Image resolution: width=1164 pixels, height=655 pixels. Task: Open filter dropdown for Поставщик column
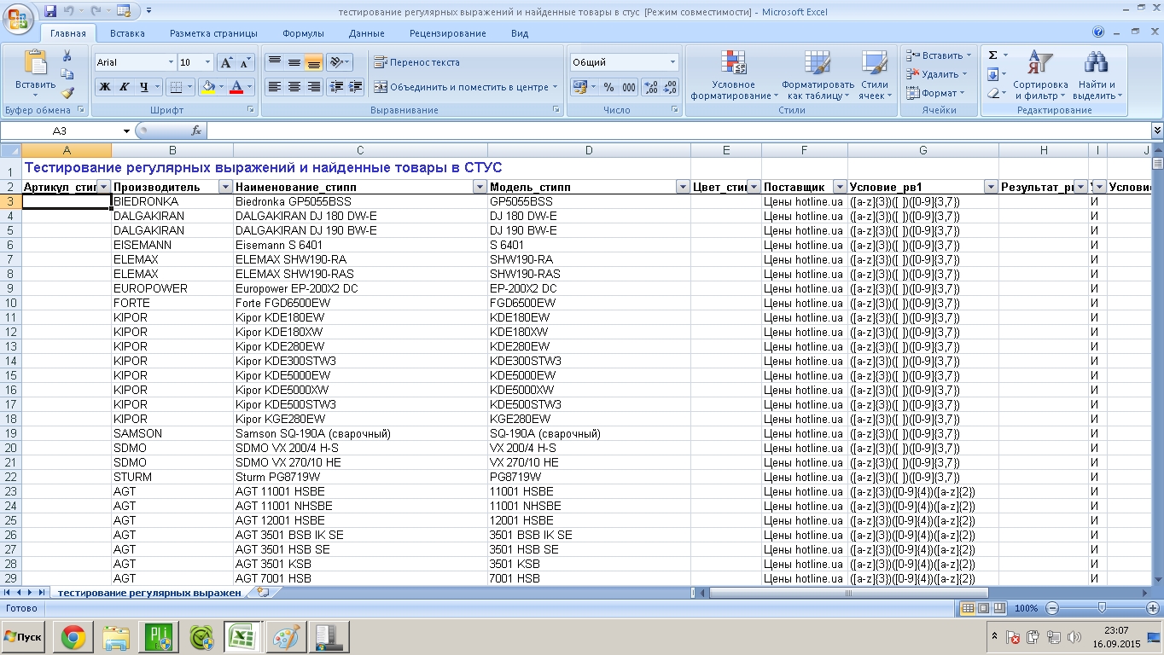[839, 187]
